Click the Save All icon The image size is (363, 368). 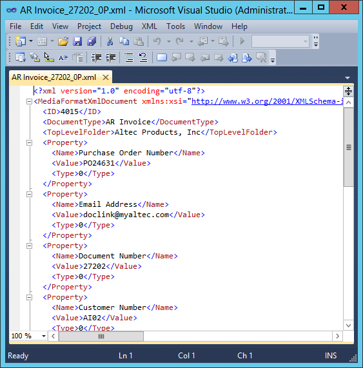coord(92,41)
